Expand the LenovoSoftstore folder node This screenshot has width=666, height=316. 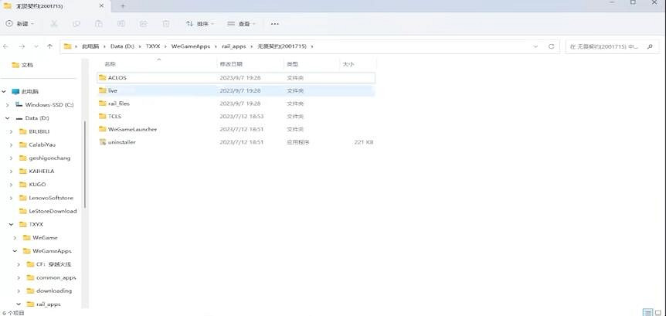click(x=11, y=198)
